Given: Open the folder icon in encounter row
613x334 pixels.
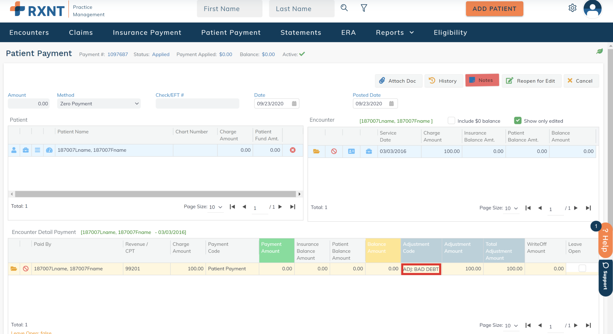Looking at the screenshot, I should (316, 151).
